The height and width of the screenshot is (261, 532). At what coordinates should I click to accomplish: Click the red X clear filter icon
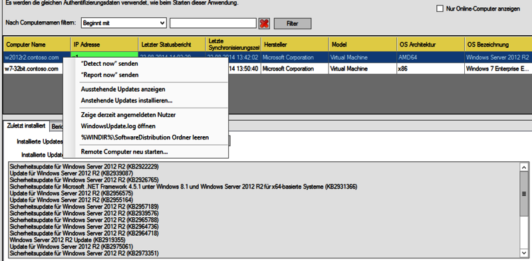click(x=264, y=23)
